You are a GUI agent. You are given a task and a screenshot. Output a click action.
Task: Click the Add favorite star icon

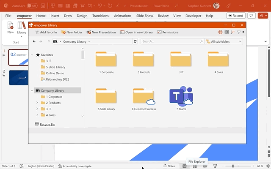(37, 32)
